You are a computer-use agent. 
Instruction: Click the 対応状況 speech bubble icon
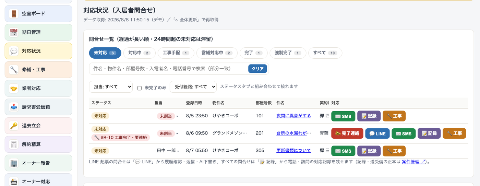[14, 51]
